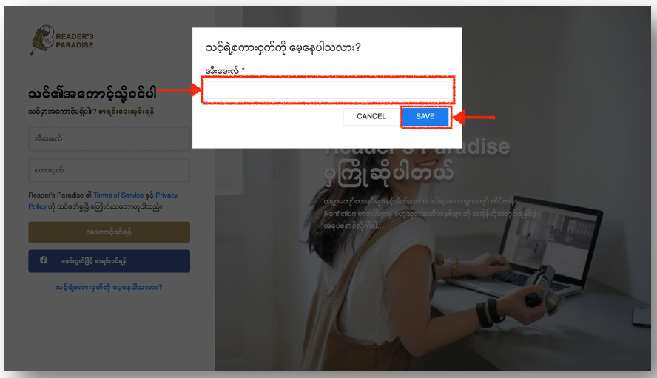Focus the password field on login form
The width and height of the screenshot is (657, 378).
pos(109,171)
